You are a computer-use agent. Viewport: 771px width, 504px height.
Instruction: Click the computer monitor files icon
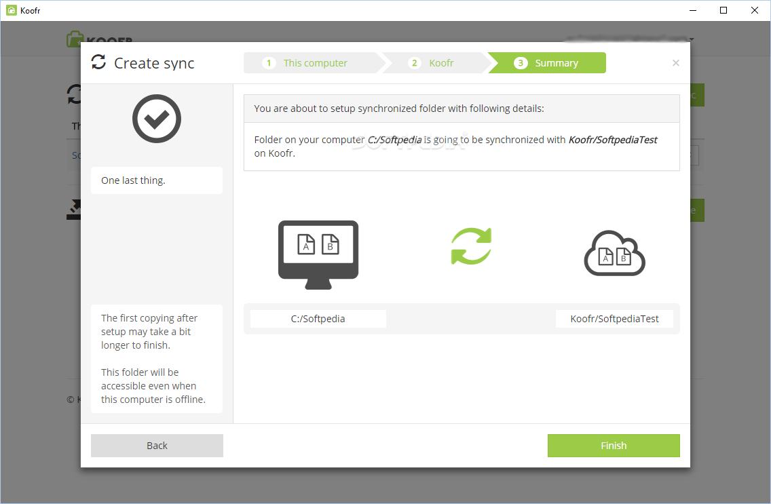318,255
